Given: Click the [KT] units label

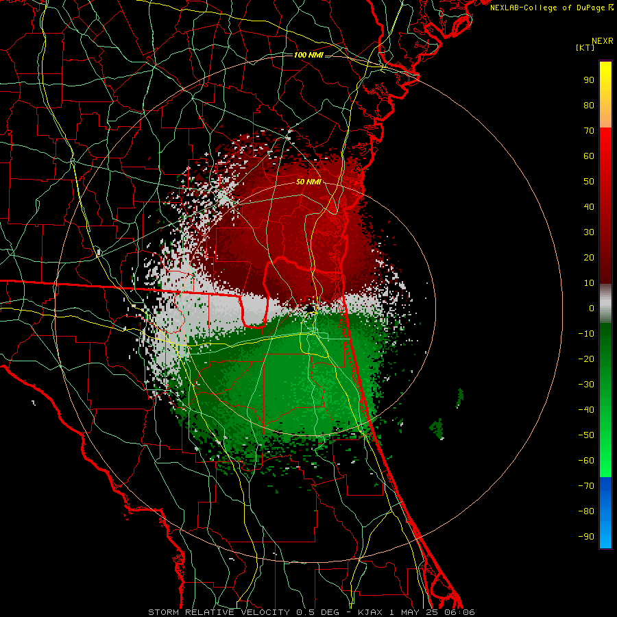Looking at the screenshot, I should (585, 47).
